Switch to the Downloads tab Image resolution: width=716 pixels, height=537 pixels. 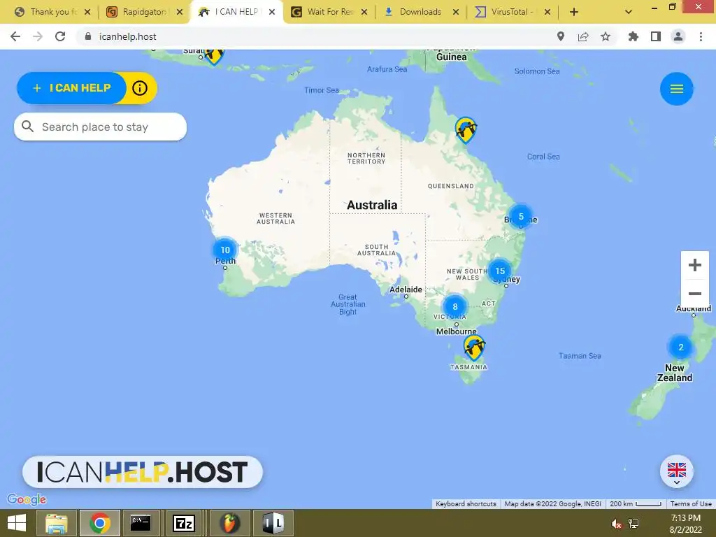click(x=420, y=12)
